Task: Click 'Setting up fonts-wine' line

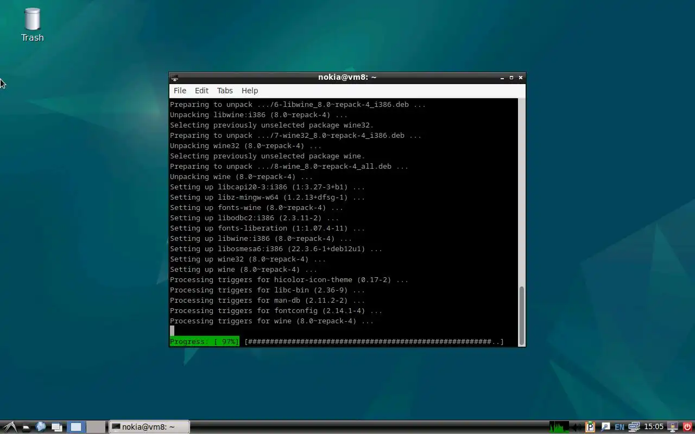Action: tap(257, 208)
